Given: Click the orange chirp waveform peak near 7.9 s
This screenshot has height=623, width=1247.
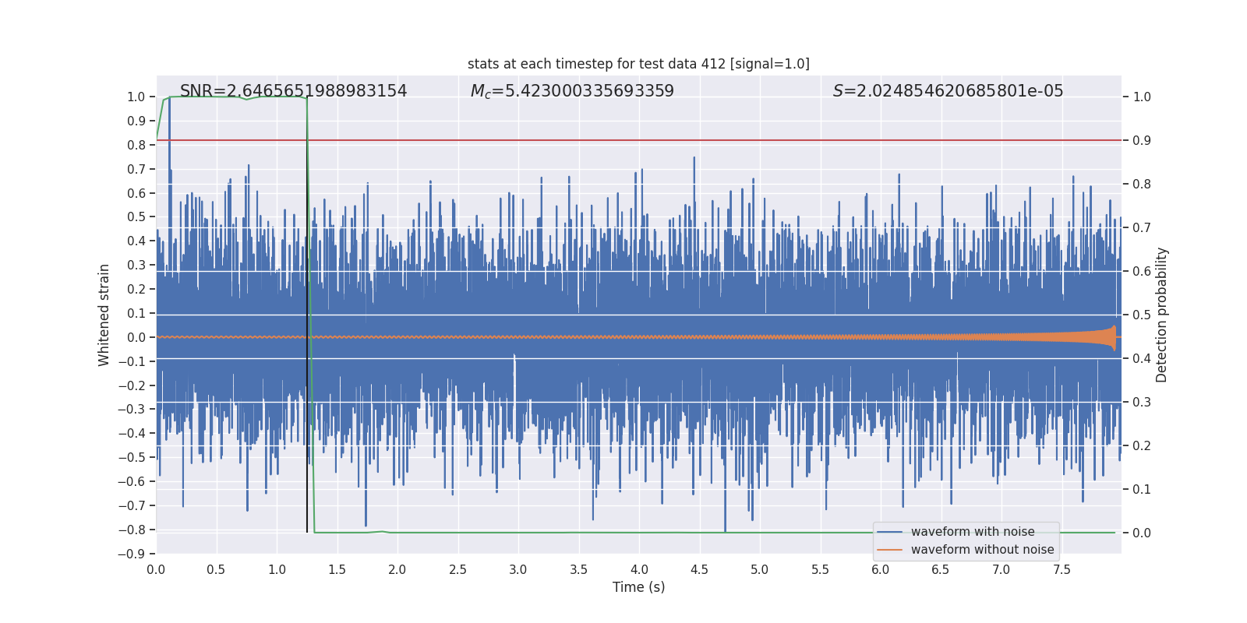Looking at the screenshot, I should (x=1114, y=337).
